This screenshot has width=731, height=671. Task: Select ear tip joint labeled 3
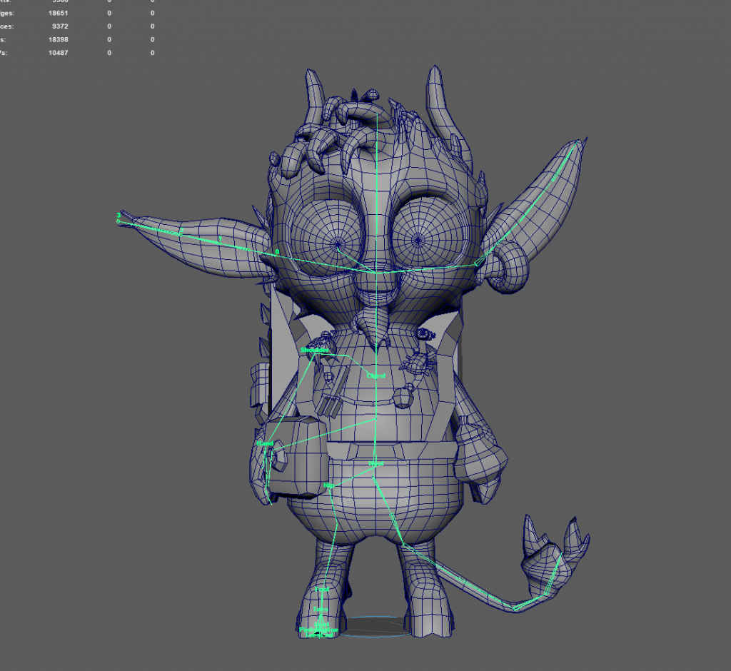119,215
